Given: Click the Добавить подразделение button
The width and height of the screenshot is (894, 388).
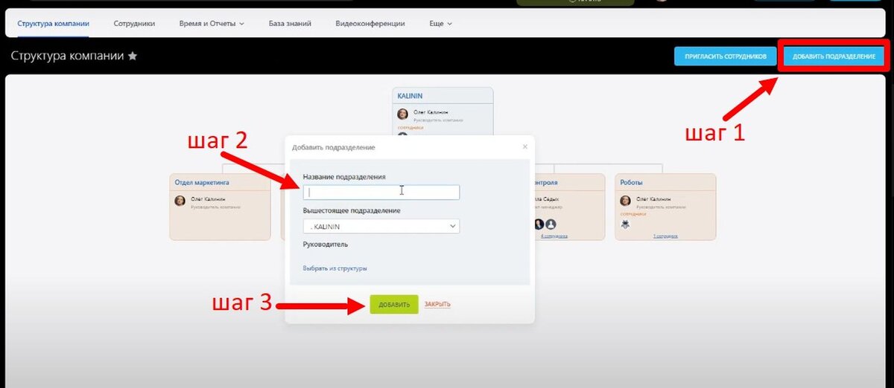Looking at the screenshot, I should [834, 56].
